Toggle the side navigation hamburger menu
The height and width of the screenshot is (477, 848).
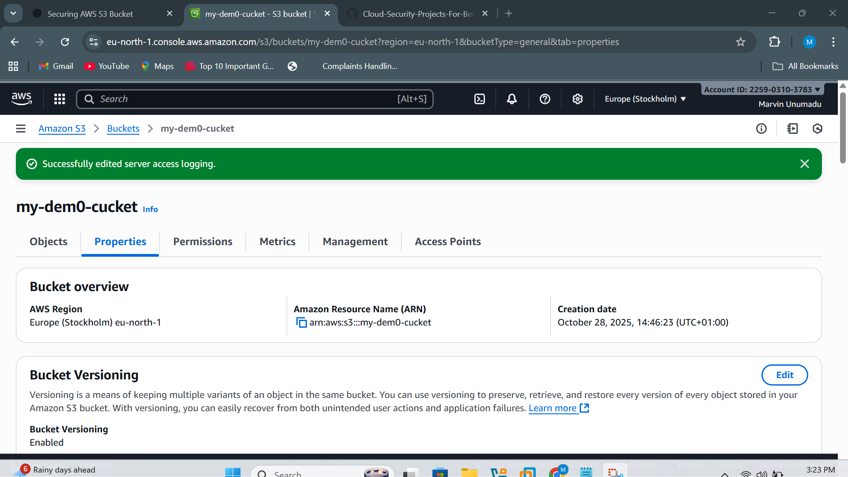coord(21,129)
